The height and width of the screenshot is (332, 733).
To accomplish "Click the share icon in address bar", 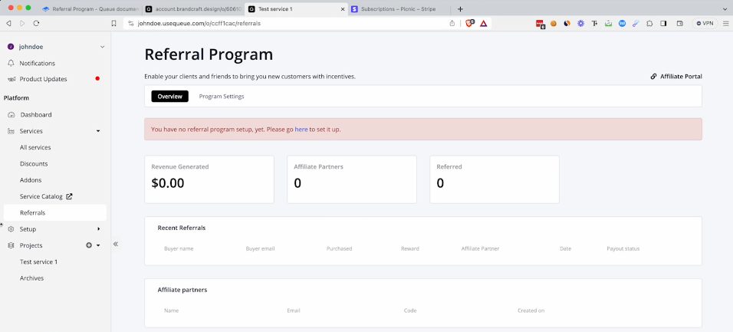I will pyautogui.click(x=452, y=23).
